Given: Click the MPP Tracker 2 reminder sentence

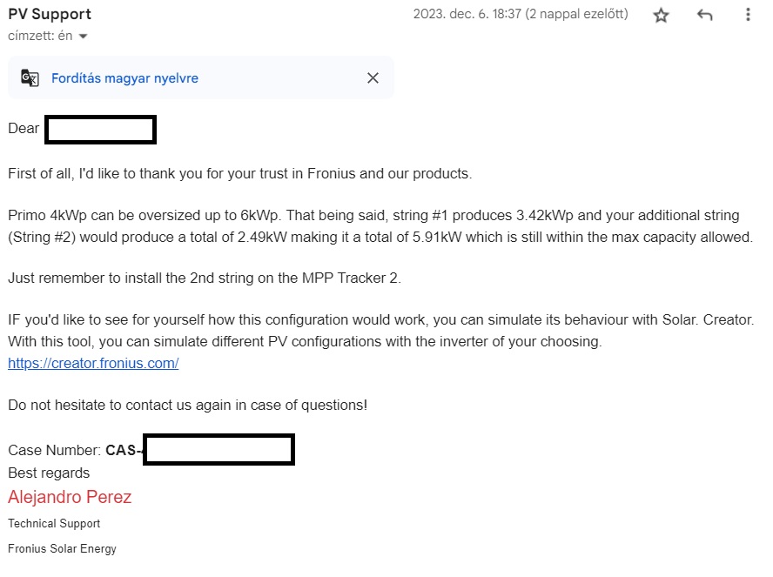Looking at the screenshot, I should (205, 278).
